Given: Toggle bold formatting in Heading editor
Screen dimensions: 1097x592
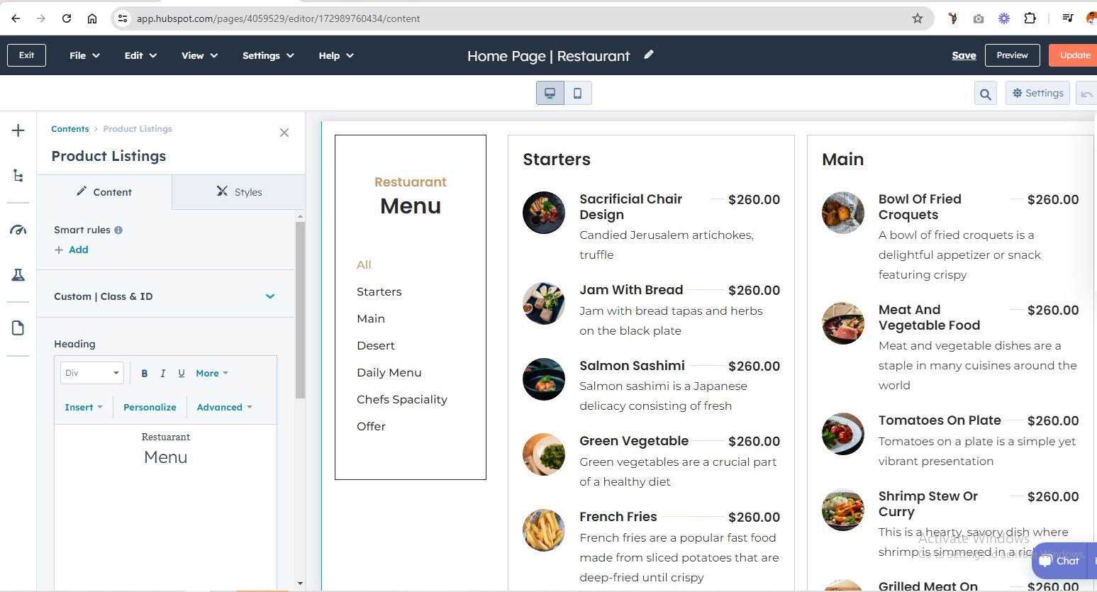Looking at the screenshot, I should click(144, 373).
